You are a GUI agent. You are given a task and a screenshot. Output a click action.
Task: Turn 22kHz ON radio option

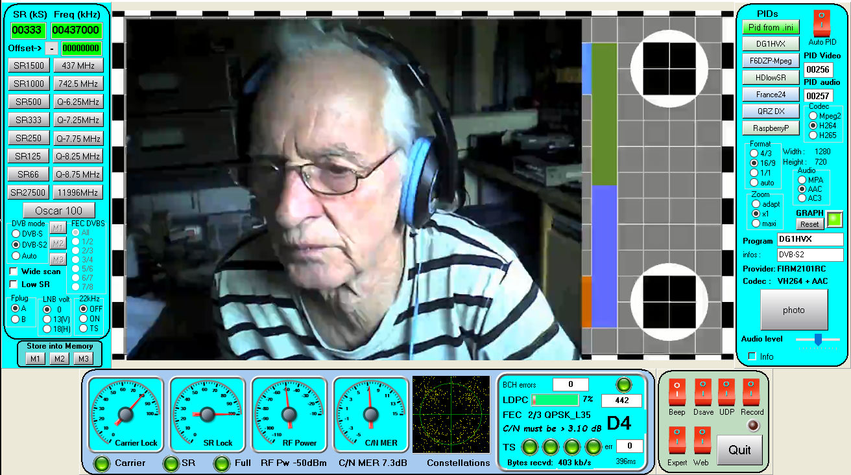tap(83, 319)
